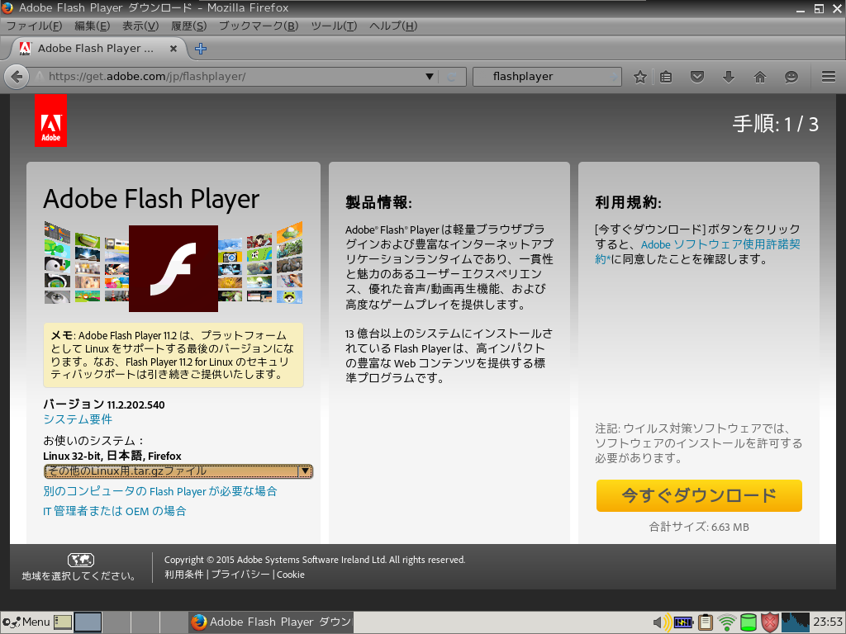Go back with the browser Back arrow
846x634 pixels.
(x=17, y=77)
